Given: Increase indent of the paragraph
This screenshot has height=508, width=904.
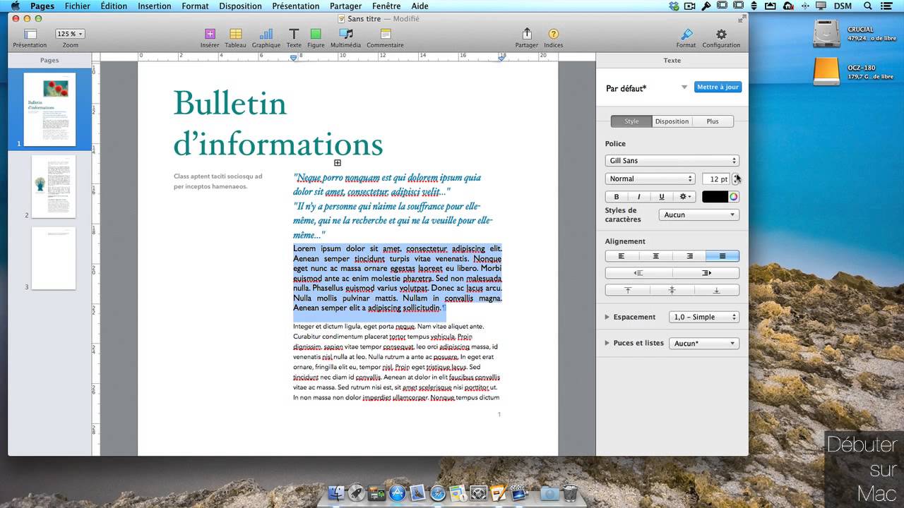Looking at the screenshot, I should [x=706, y=272].
